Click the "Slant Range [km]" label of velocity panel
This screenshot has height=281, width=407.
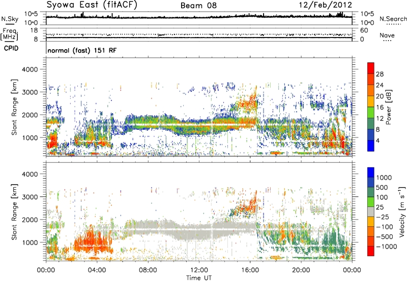tap(14, 212)
